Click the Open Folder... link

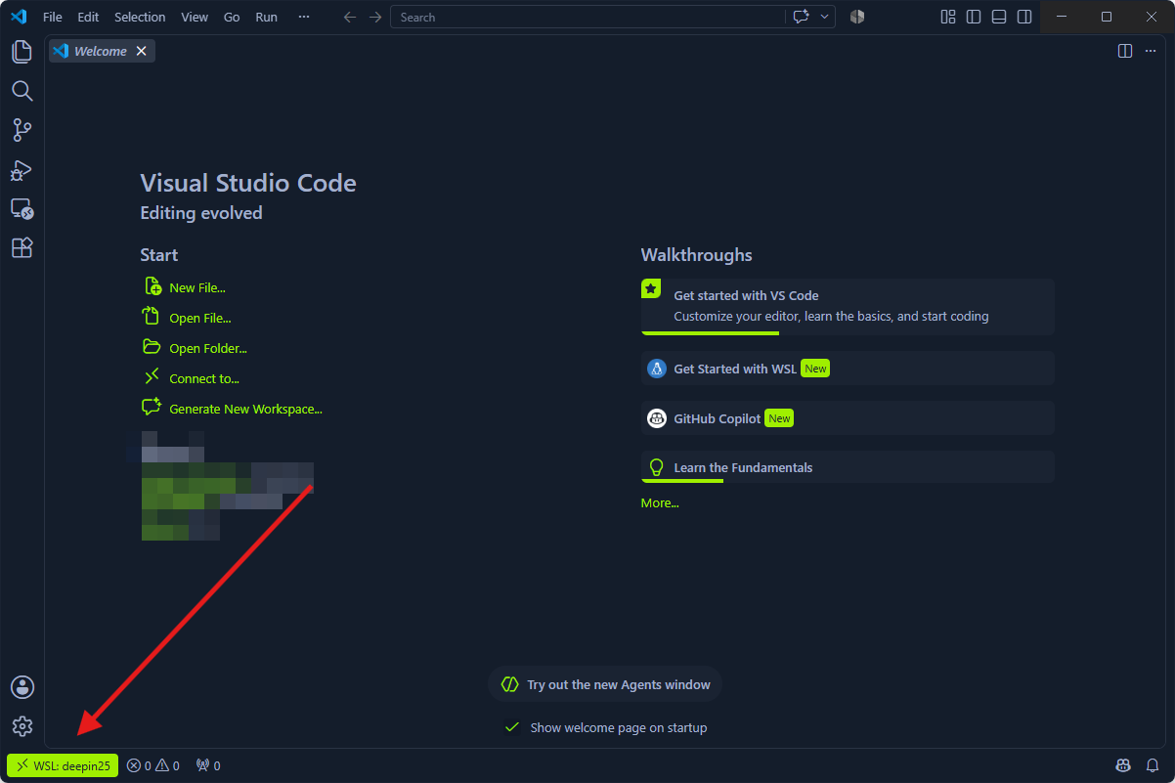click(x=208, y=348)
